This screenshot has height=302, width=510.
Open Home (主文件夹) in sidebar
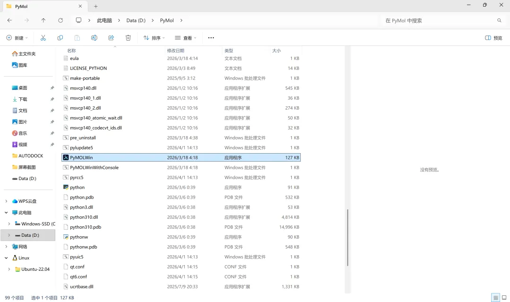click(x=24, y=54)
